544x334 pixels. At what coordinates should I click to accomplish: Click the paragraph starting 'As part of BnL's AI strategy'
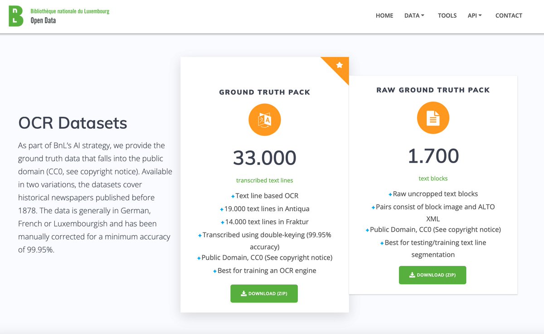pos(95,198)
